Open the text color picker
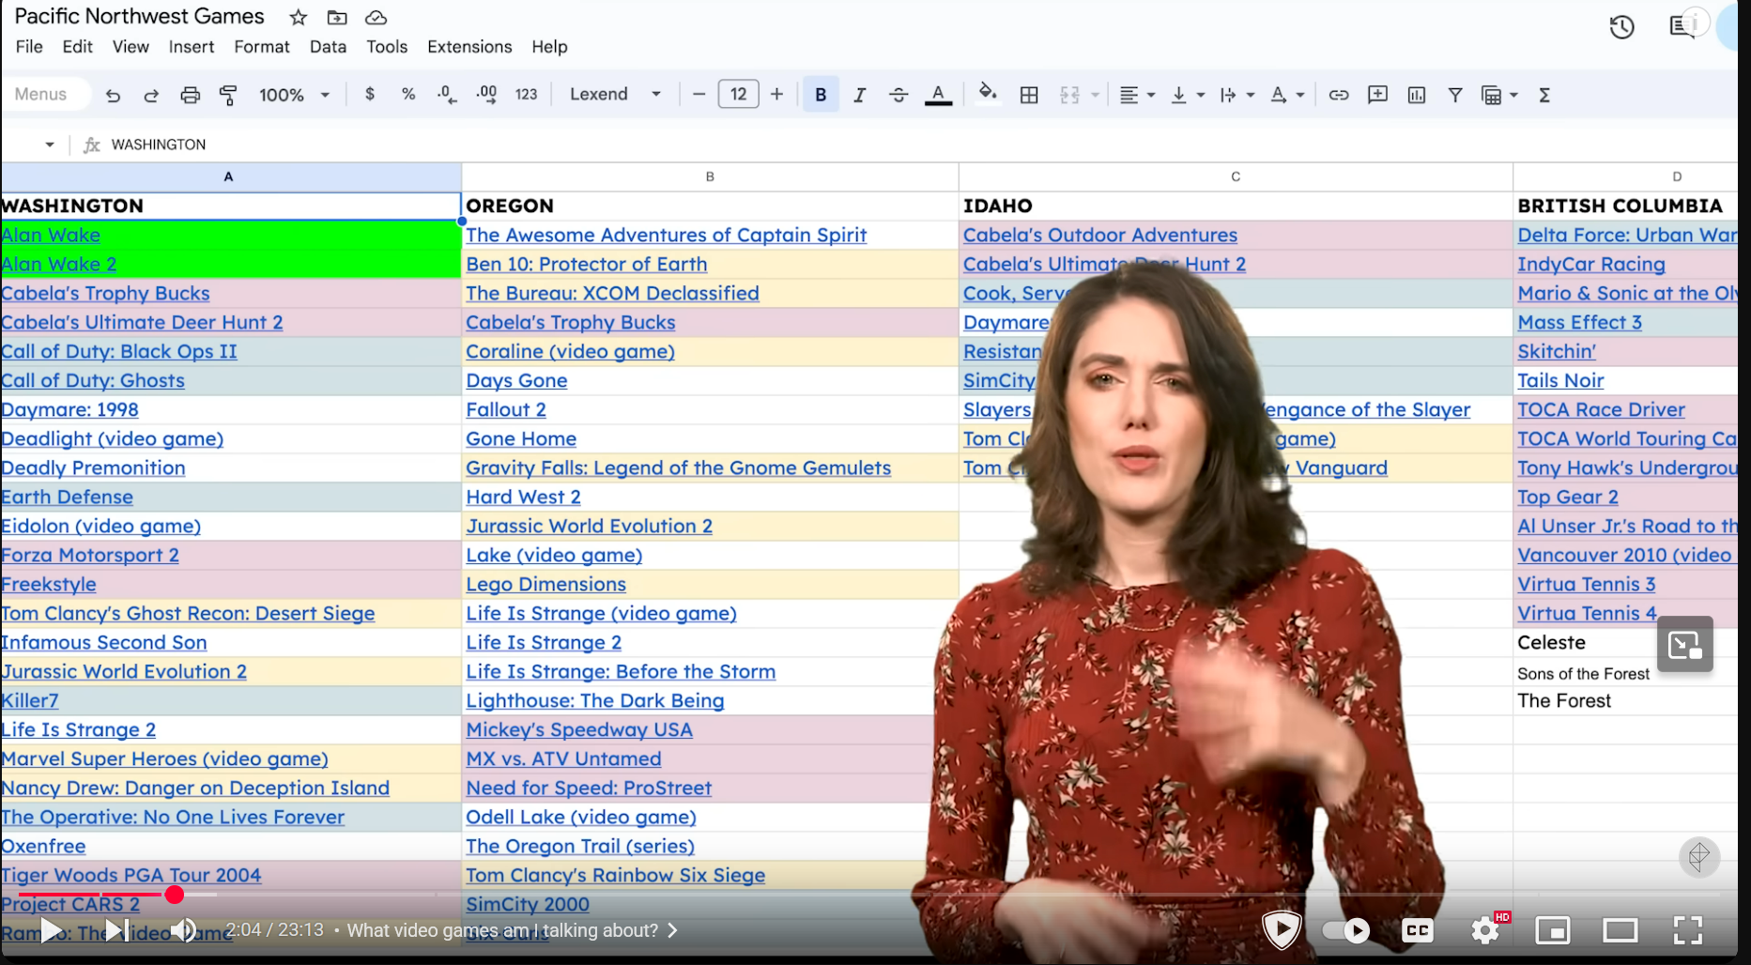 tap(938, 95)
